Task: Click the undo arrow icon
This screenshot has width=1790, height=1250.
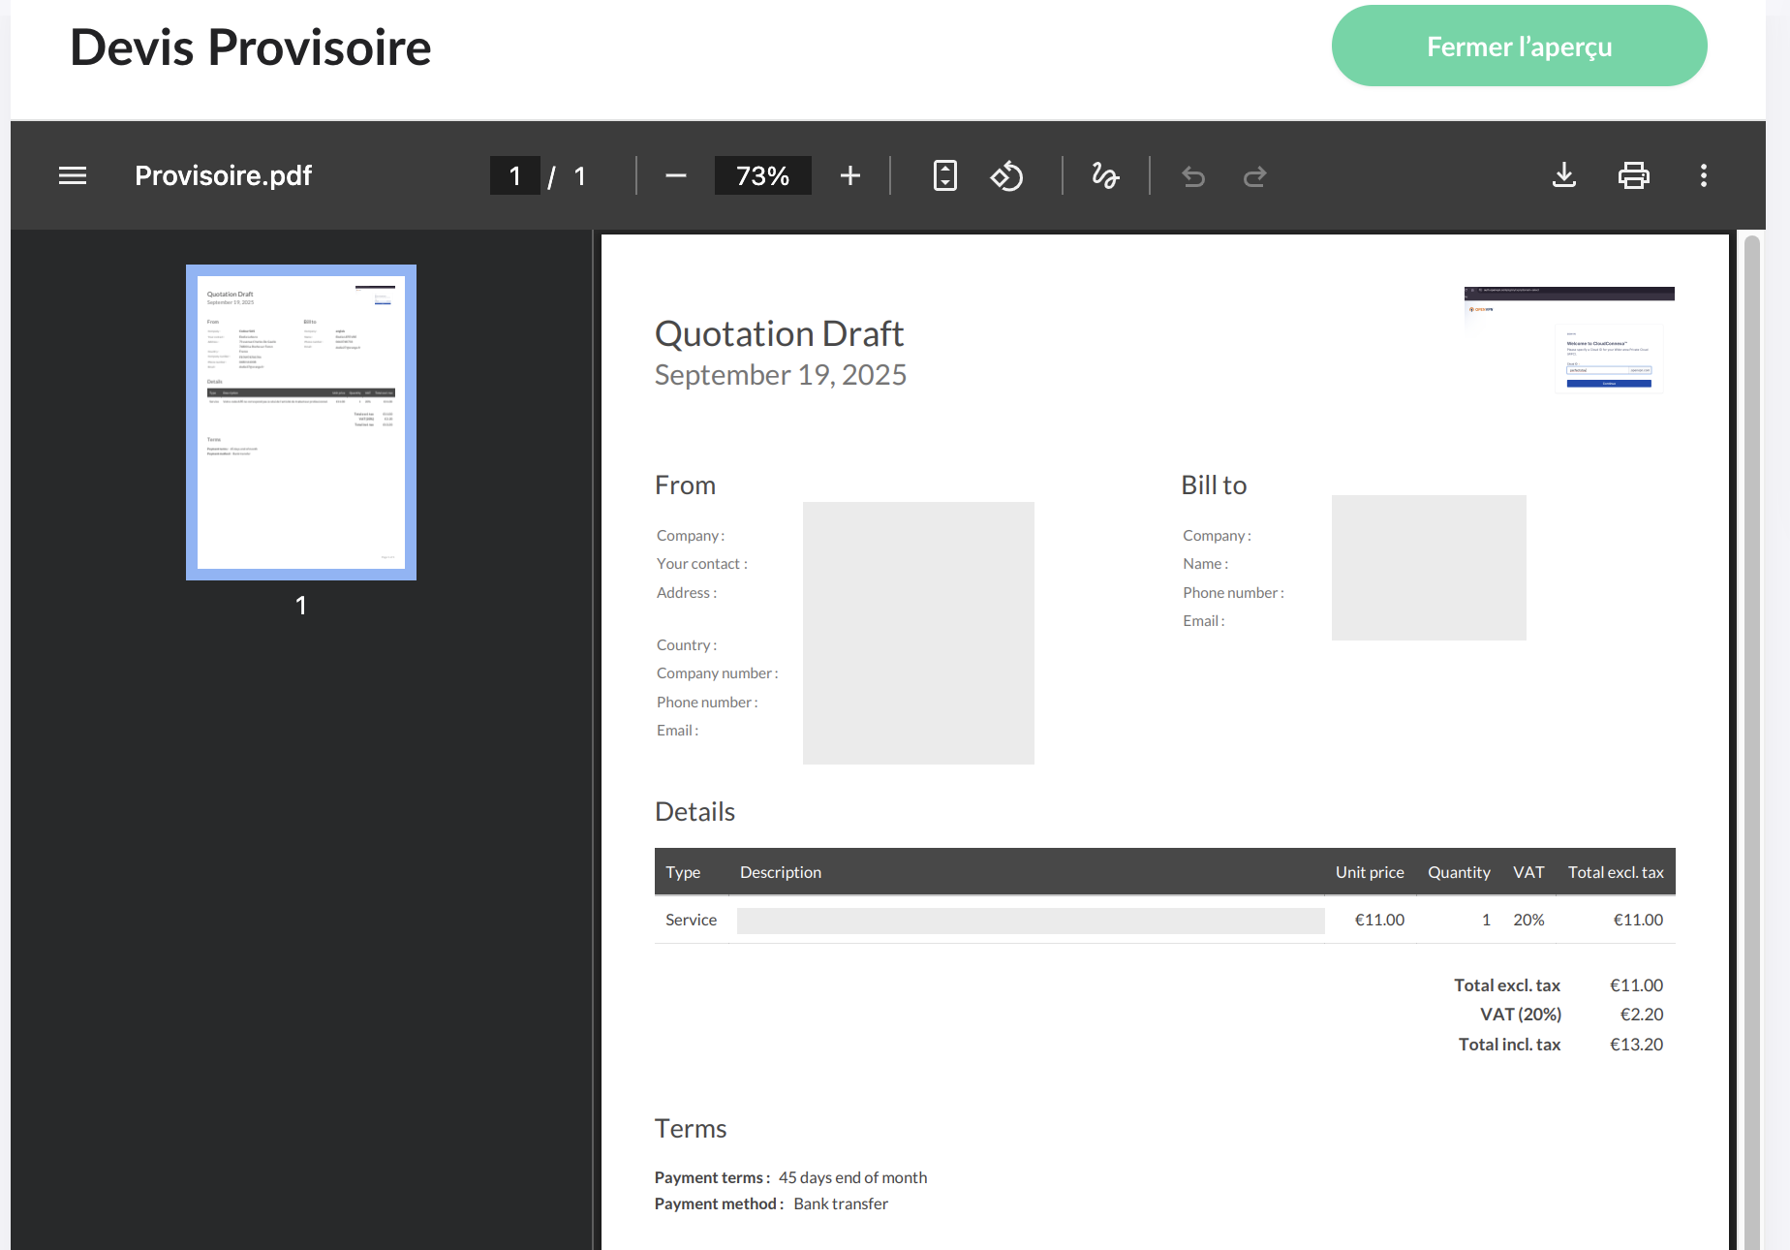Action: [1193, 176]
